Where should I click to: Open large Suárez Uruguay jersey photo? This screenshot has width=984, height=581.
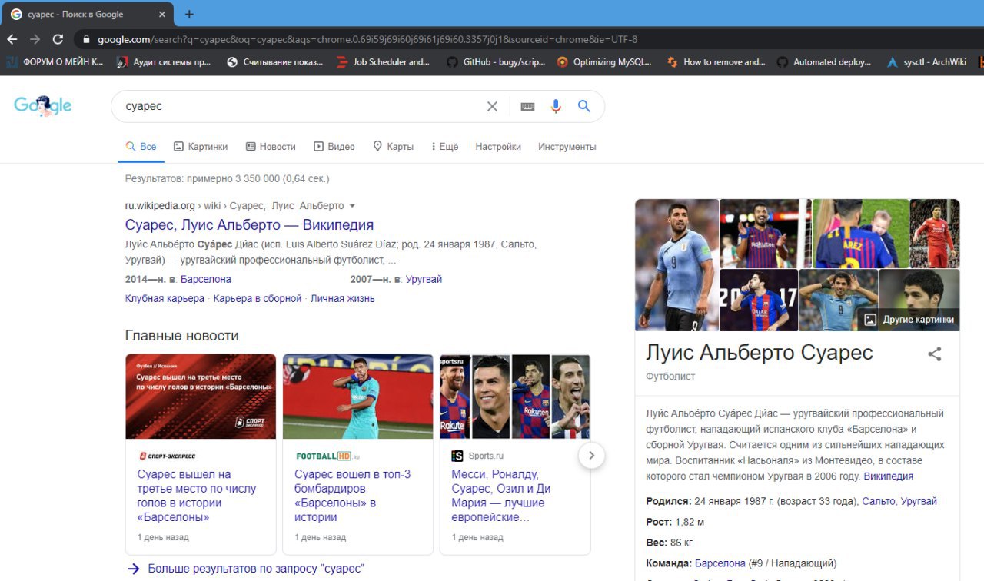676,265
